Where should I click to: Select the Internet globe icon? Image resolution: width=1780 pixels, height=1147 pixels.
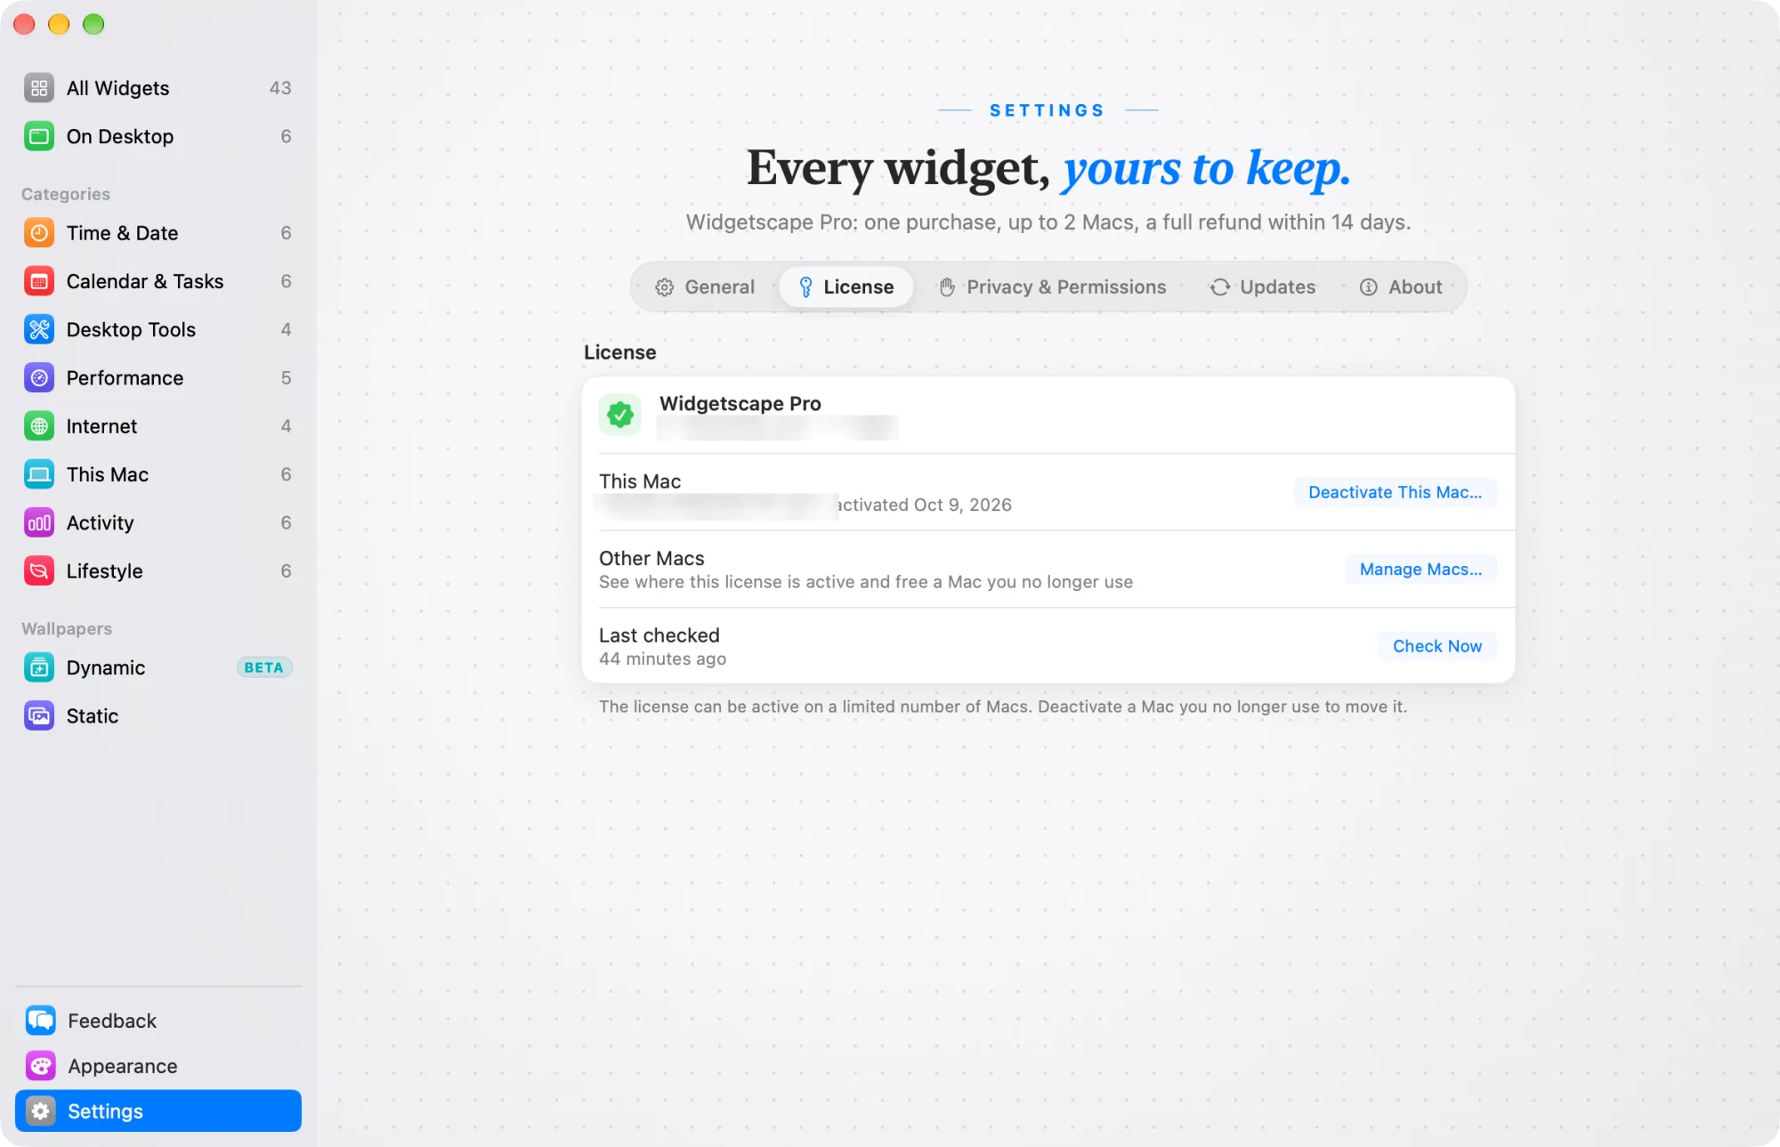[39, 426]
